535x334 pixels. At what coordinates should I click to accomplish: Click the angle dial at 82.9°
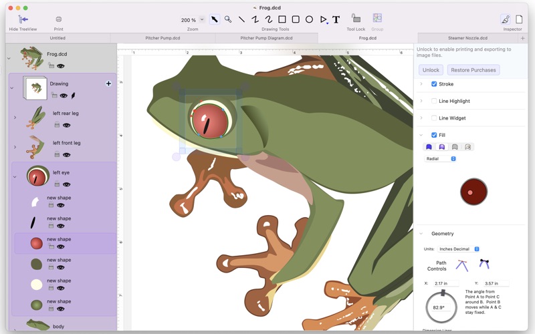pyautogui.click(x=441, y=307)
